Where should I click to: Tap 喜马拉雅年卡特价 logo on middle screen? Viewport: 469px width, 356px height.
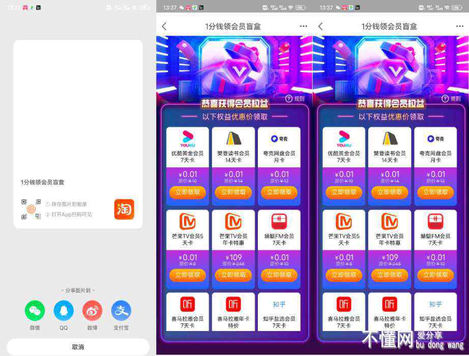[233, 304]
